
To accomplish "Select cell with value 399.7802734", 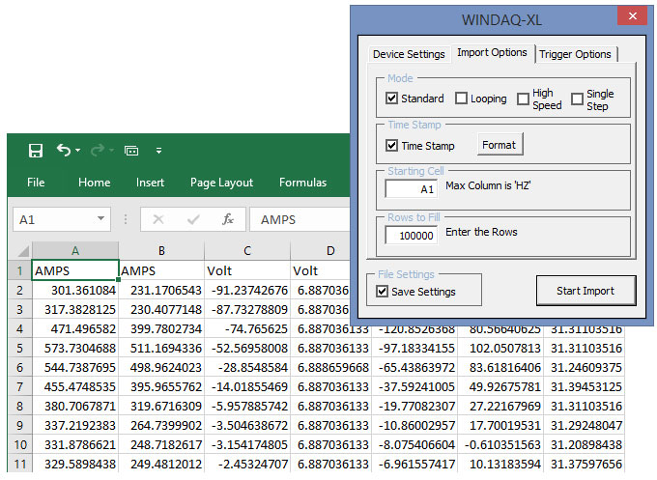I will pos(161,328).
